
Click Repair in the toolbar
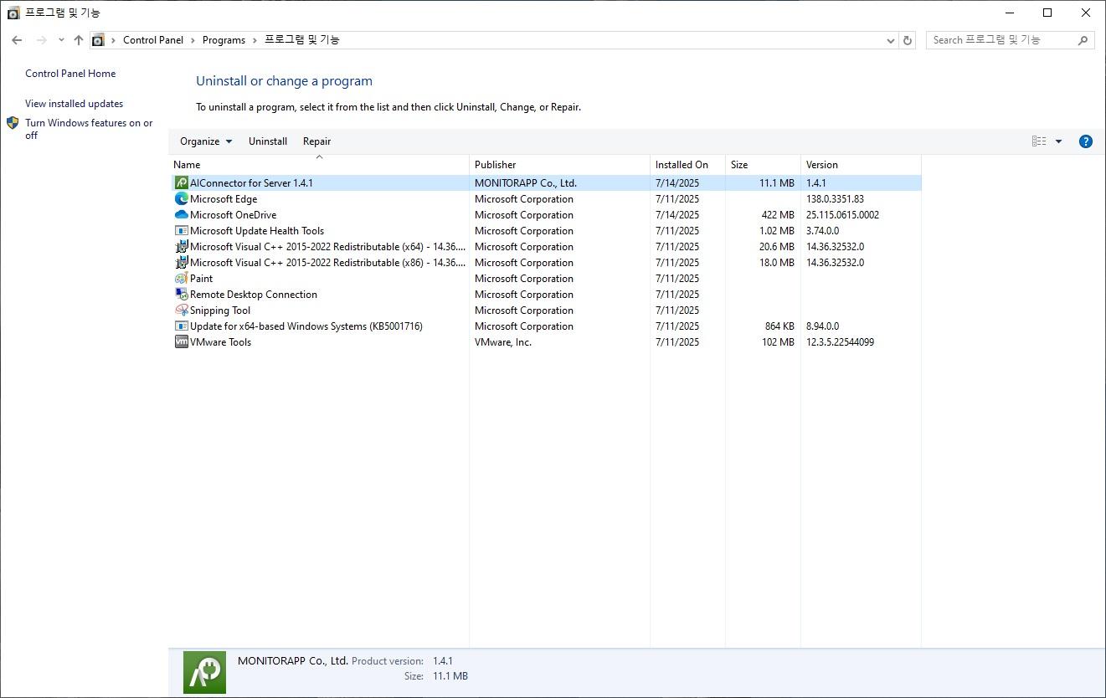(316, 141)
